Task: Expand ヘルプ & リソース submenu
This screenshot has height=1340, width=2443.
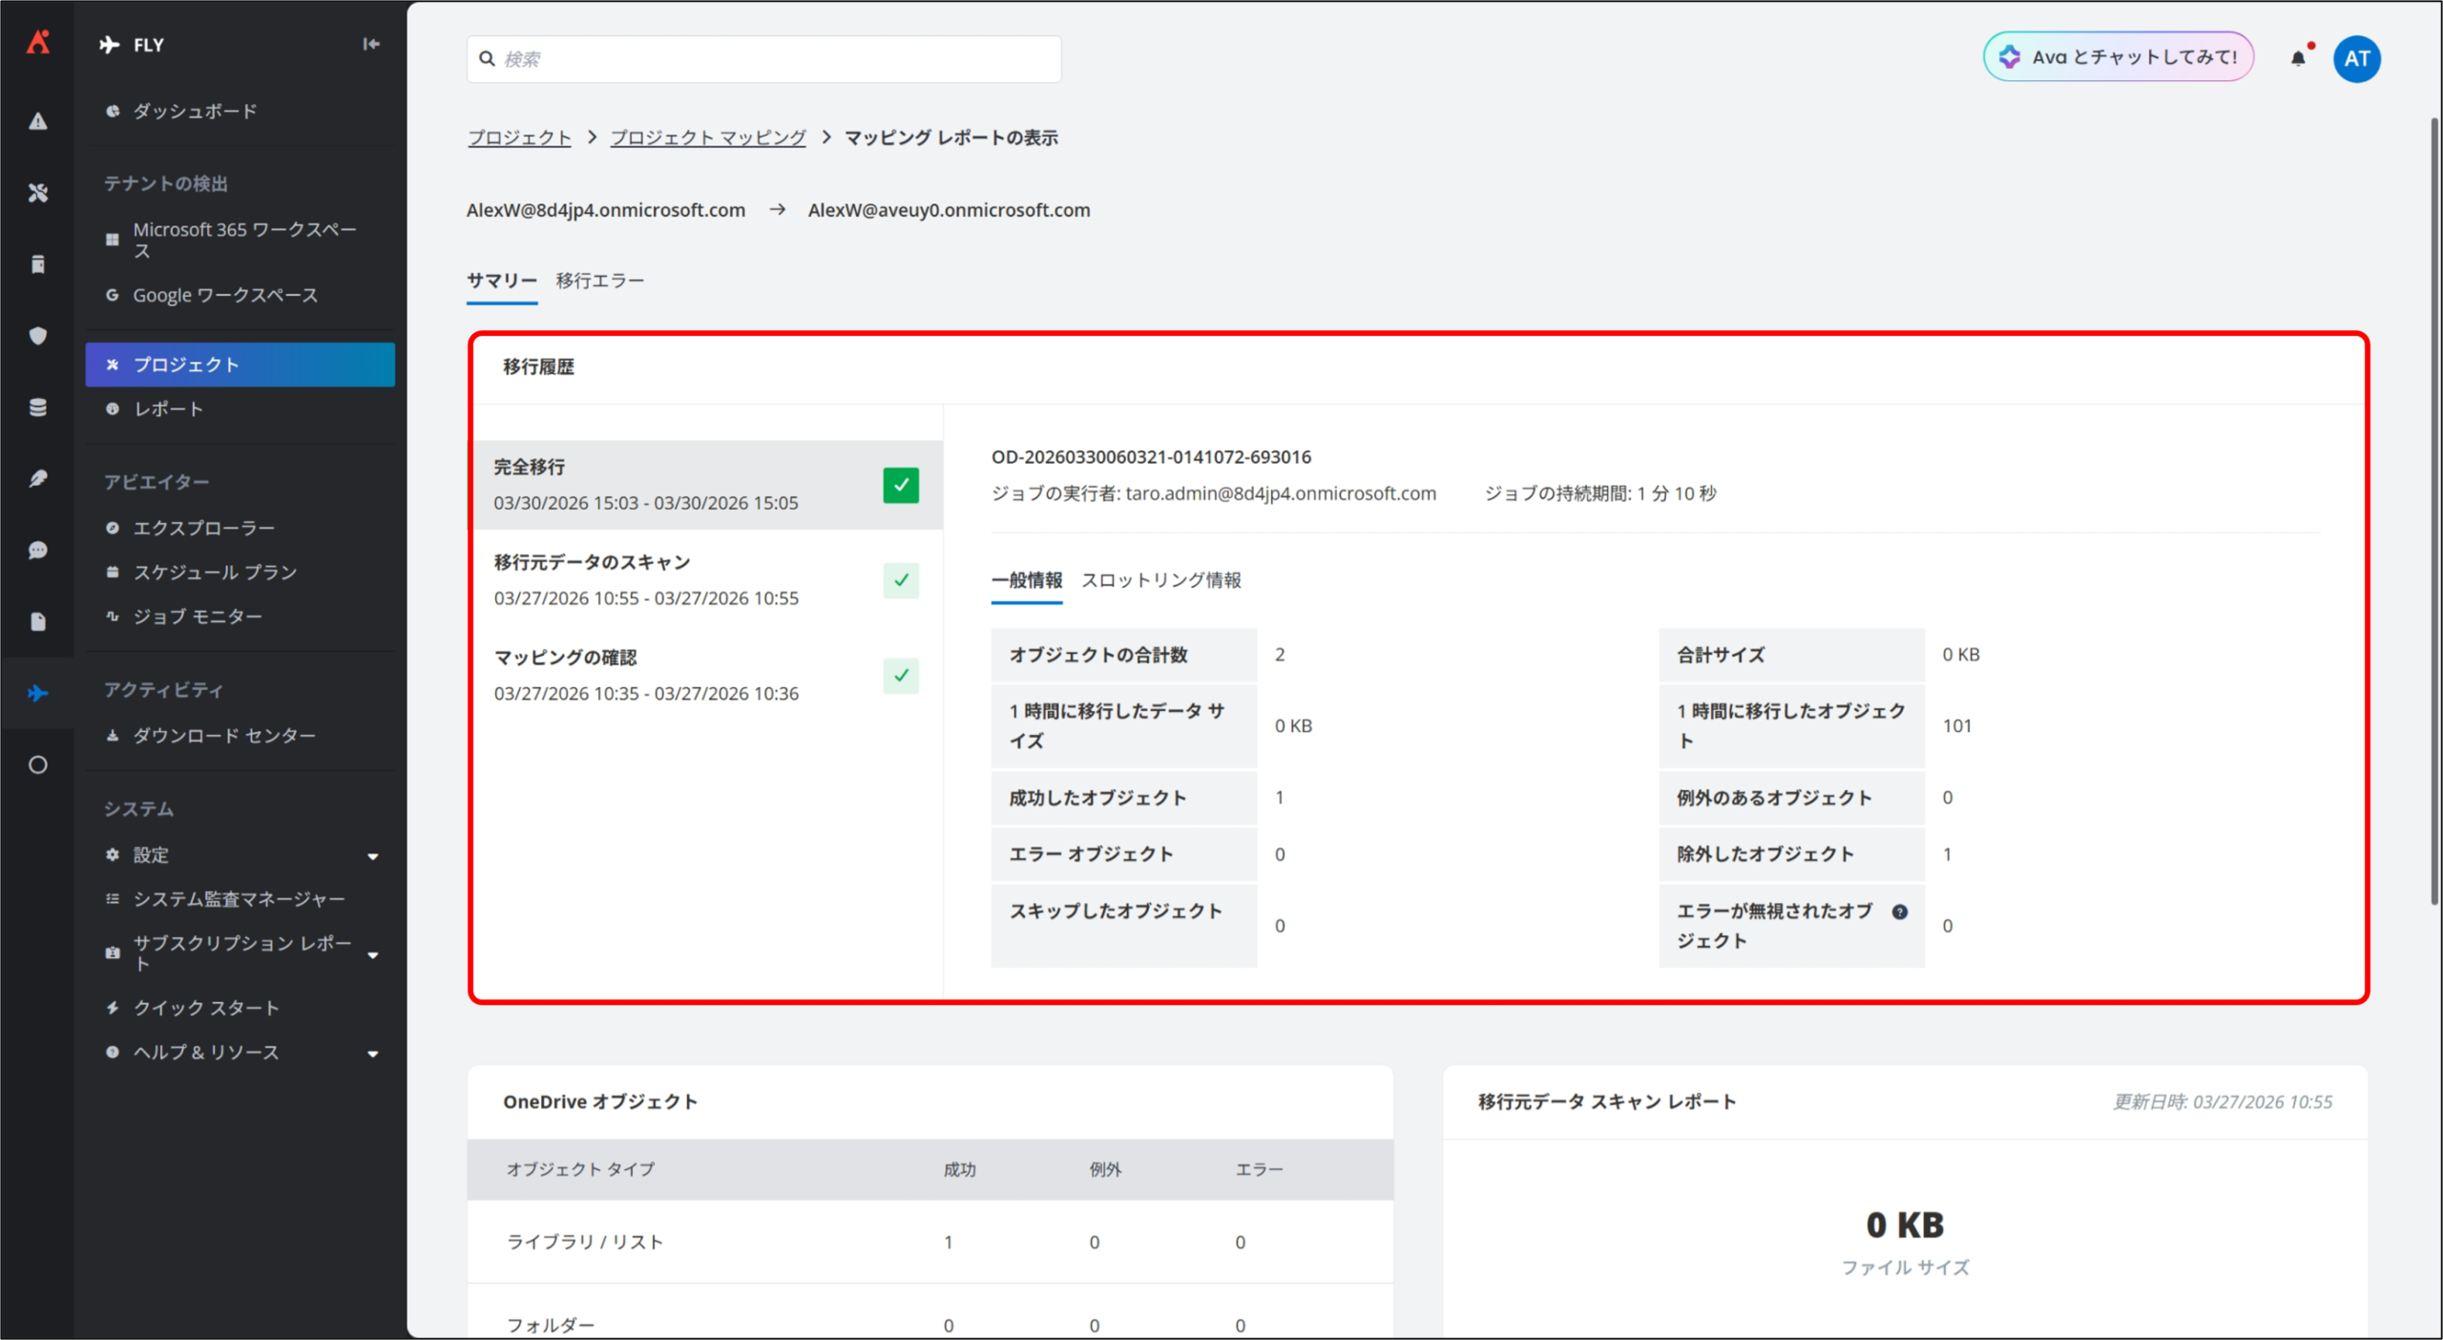Action: click(x=373, y=1054)
